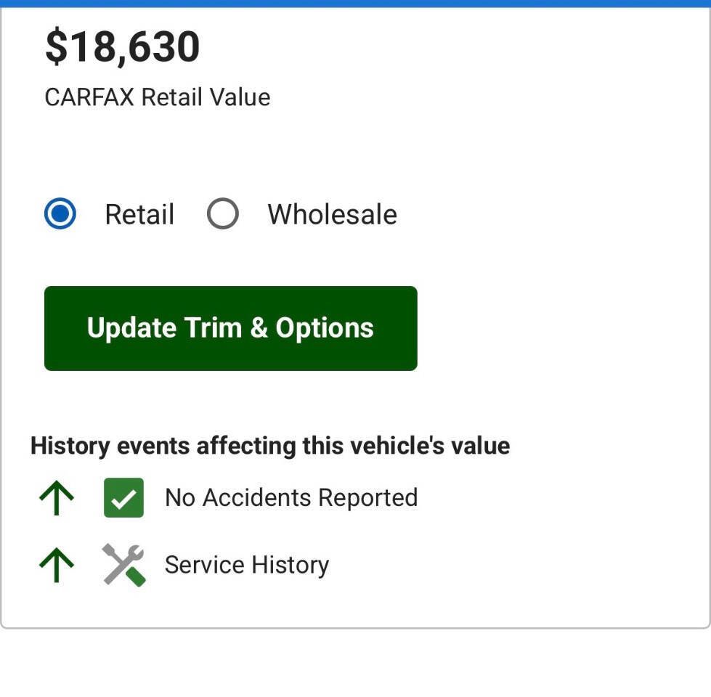Click the green checkmark icon
The height and width of the screenshot is (697, 711).
tap(123, 497)
